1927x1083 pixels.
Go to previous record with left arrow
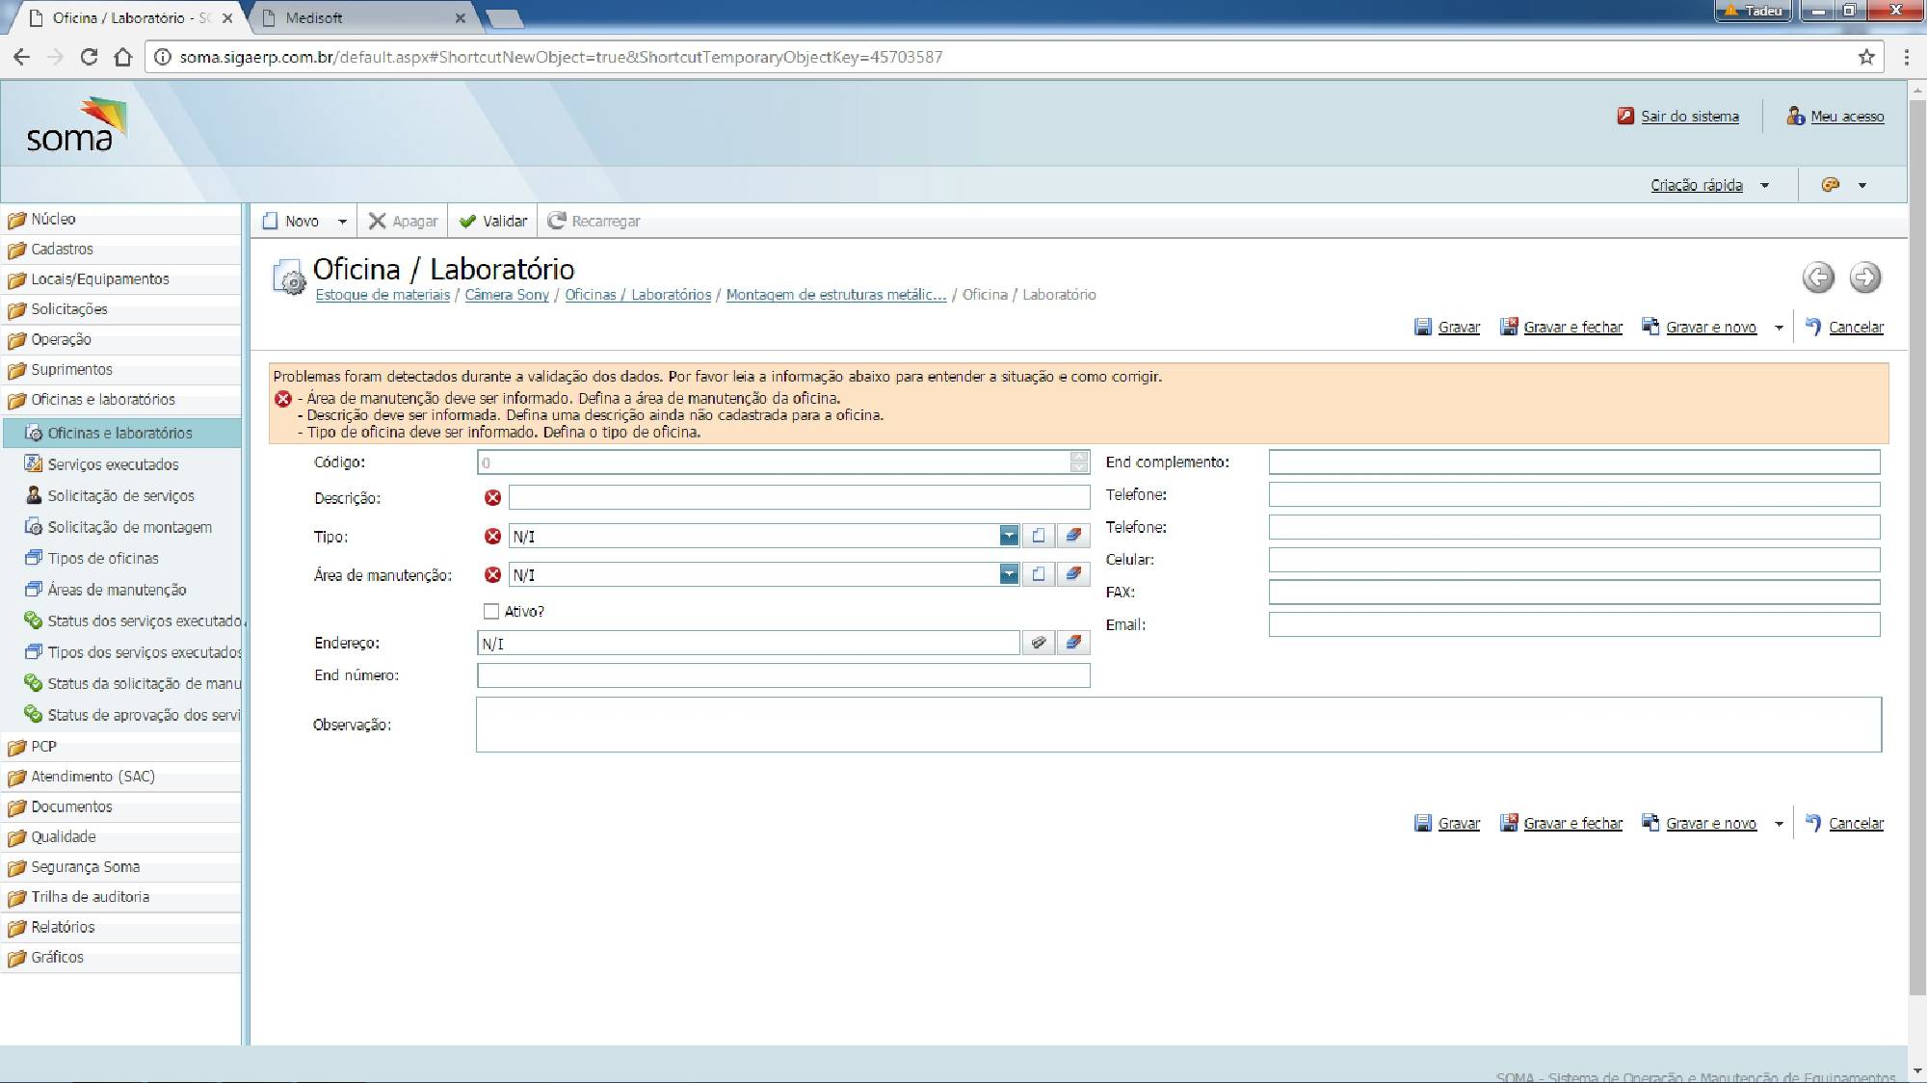(1817, 277)
